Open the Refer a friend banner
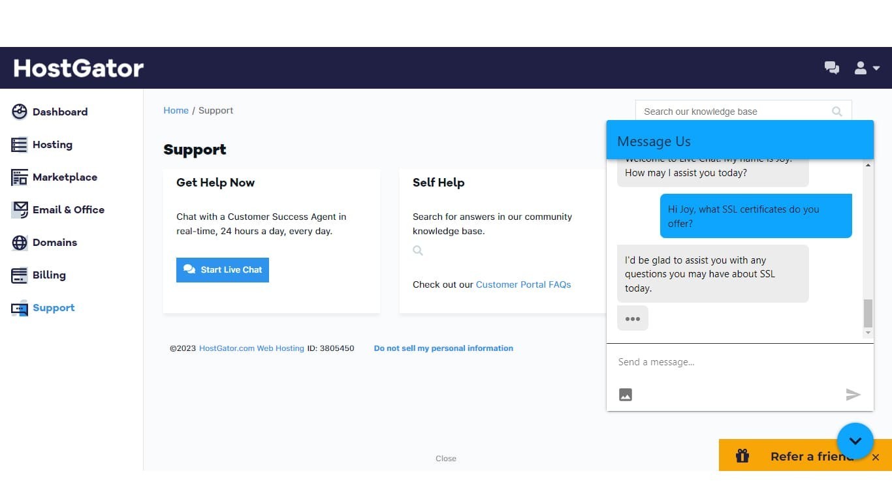Image resolution: width=892 pixels, height=501 pixels. coord(805,455)
